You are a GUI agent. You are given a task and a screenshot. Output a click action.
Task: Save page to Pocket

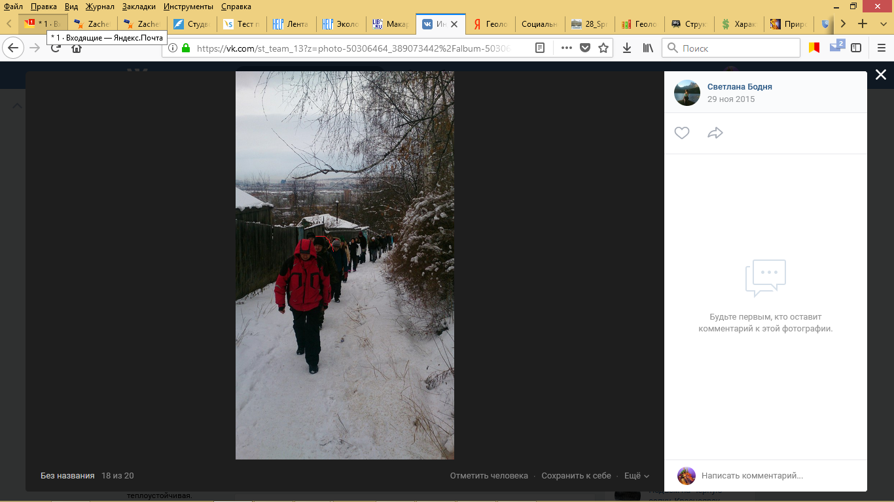(585, 48)
